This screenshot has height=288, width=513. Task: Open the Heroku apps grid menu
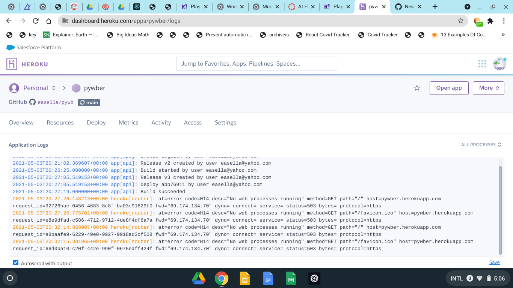[482, 64]
